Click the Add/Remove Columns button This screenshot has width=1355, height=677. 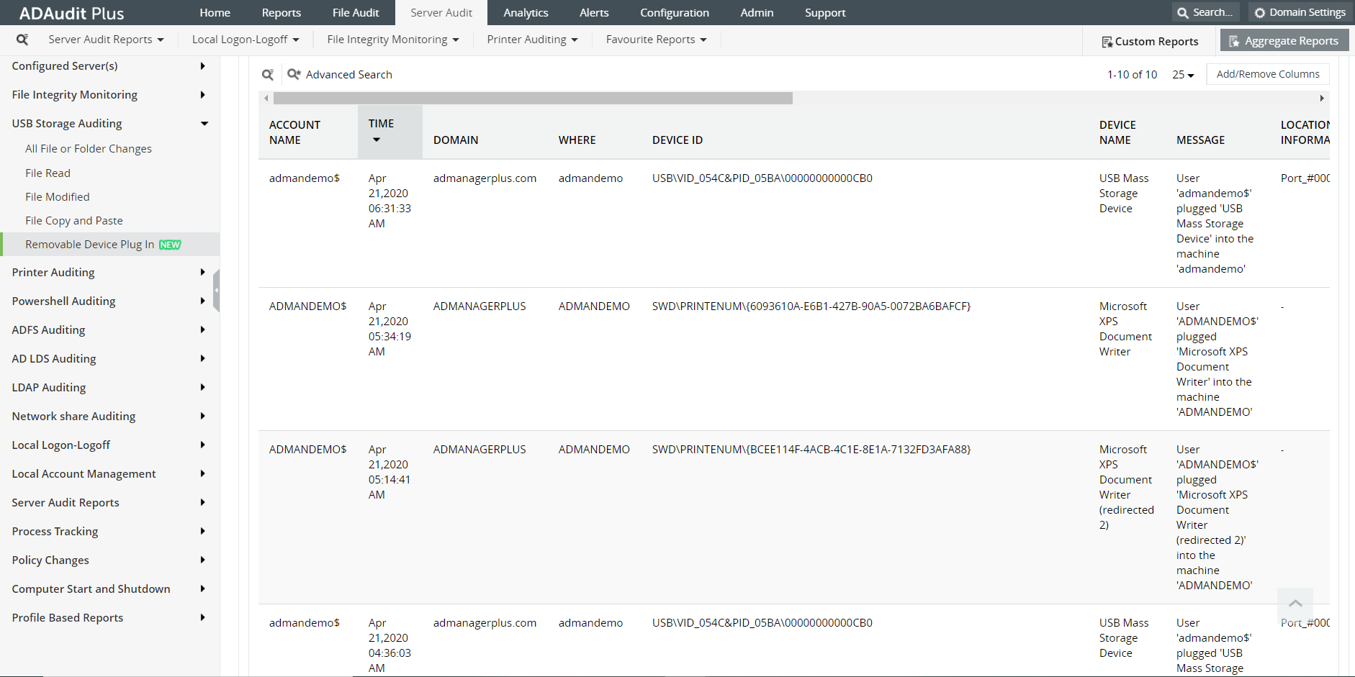point(1268,73)
